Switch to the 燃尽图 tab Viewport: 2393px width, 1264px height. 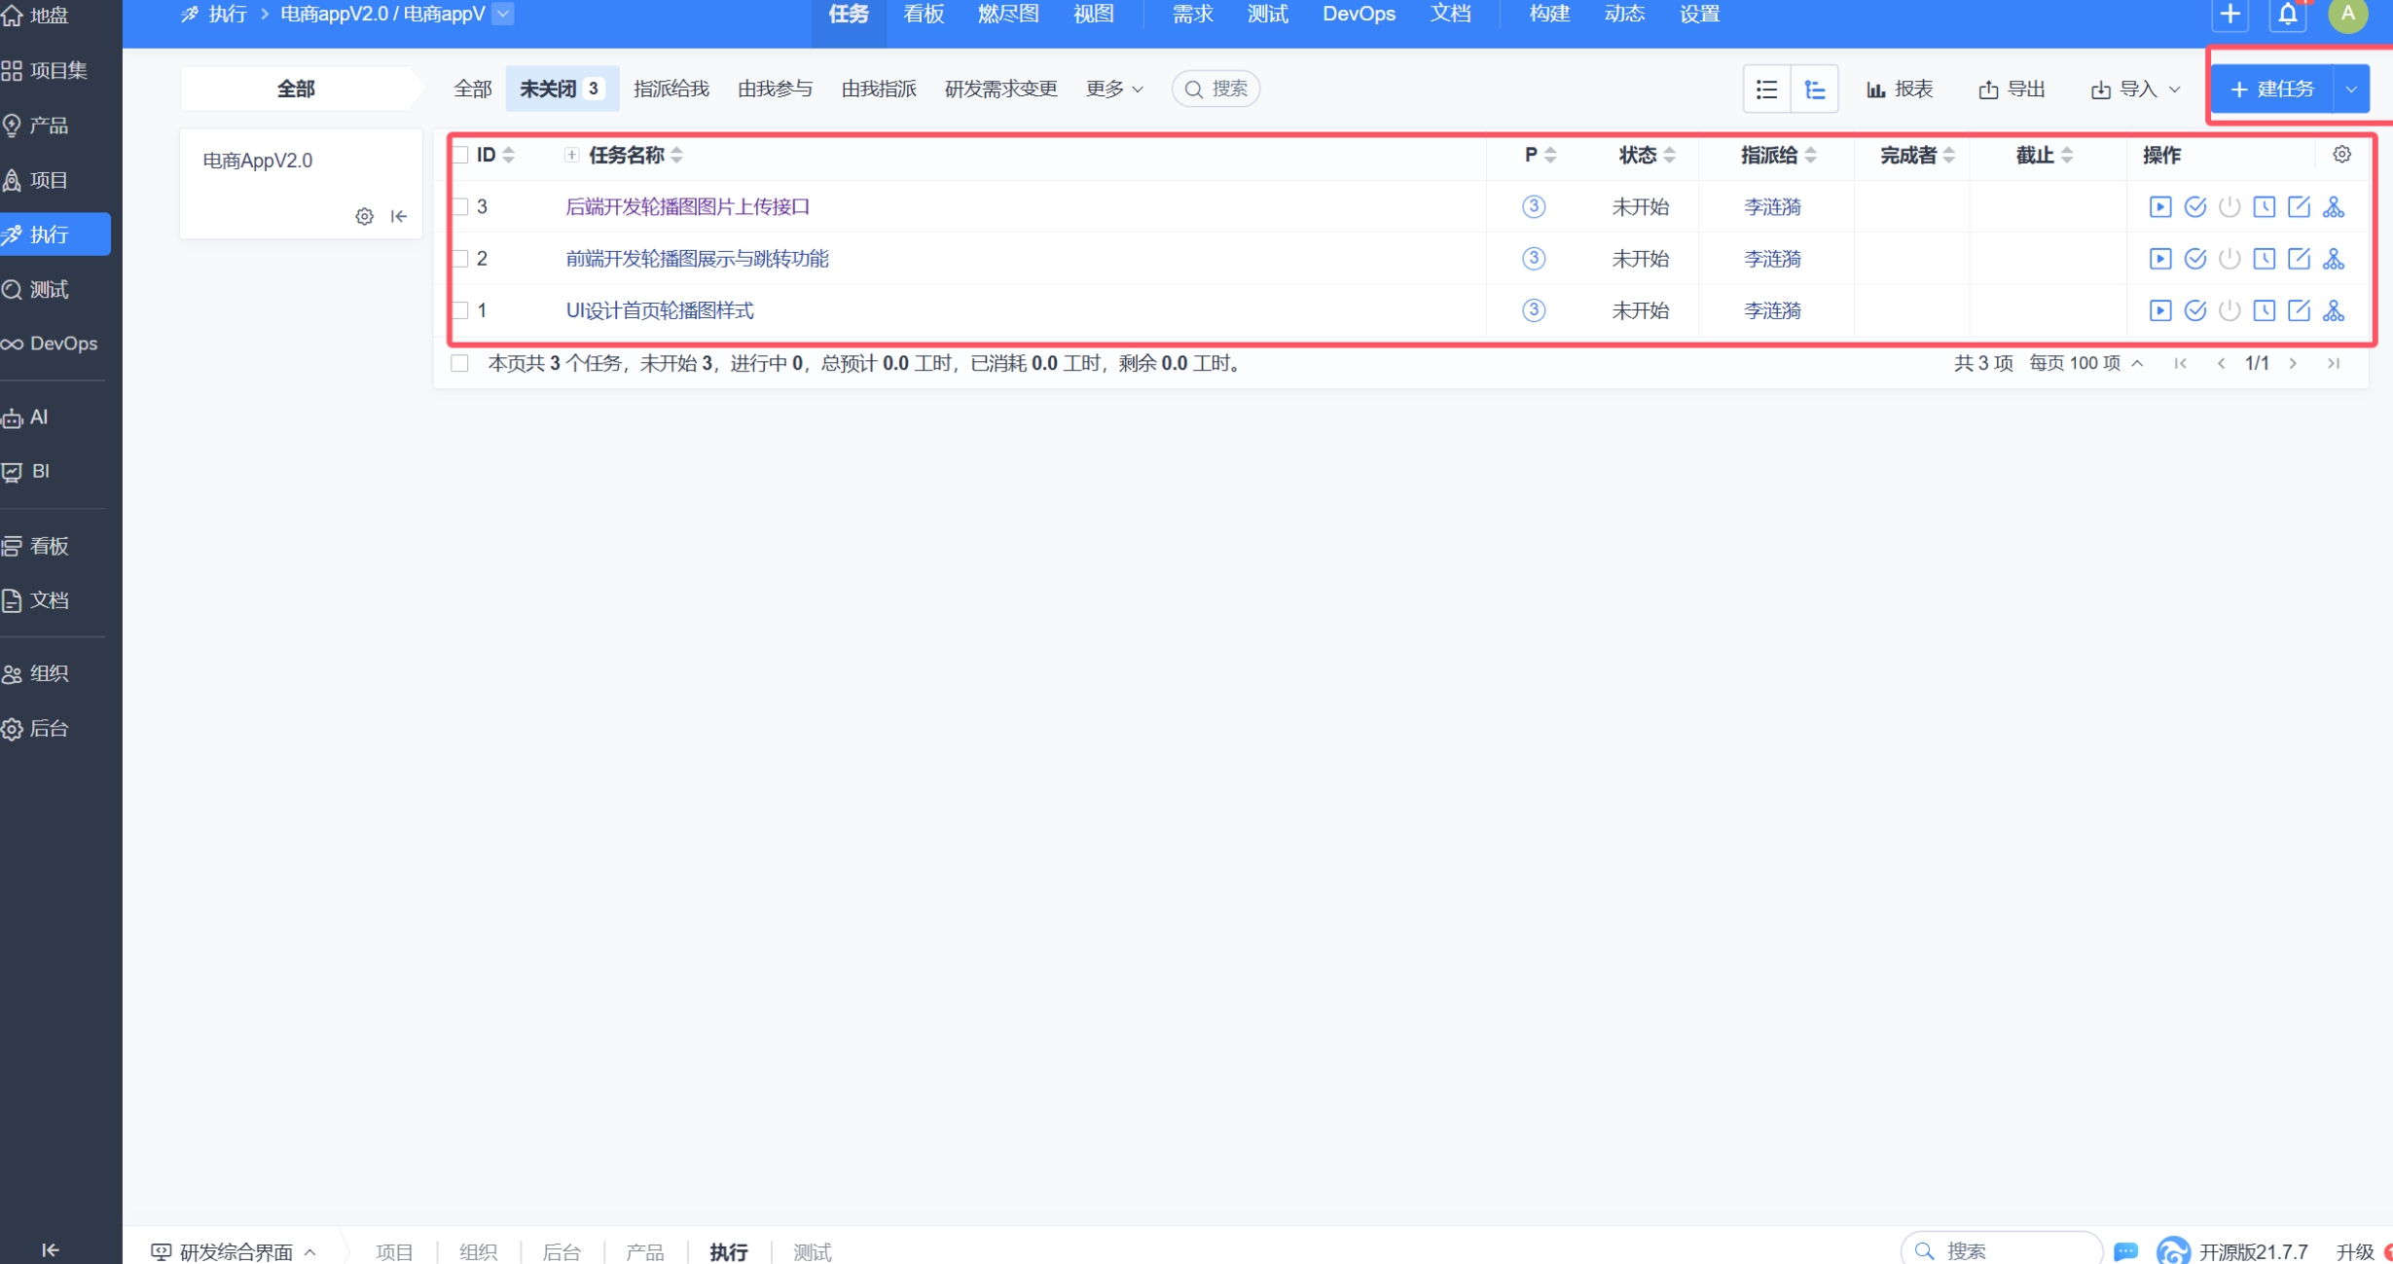click(1008, 15)
